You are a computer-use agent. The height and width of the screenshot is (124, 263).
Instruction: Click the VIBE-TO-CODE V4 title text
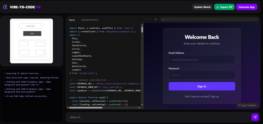point(25,7)
